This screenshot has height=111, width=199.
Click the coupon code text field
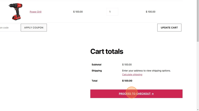tap(10, 27)
